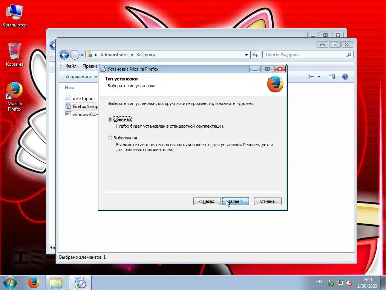Open the network tray icon
Screen dimensions: 386x290
(x=340, y=283)
